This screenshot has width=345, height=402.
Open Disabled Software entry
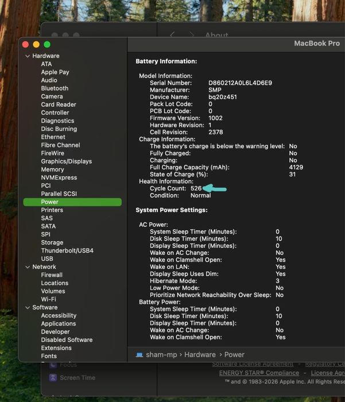pyautogui.click(x=67, y=340)
